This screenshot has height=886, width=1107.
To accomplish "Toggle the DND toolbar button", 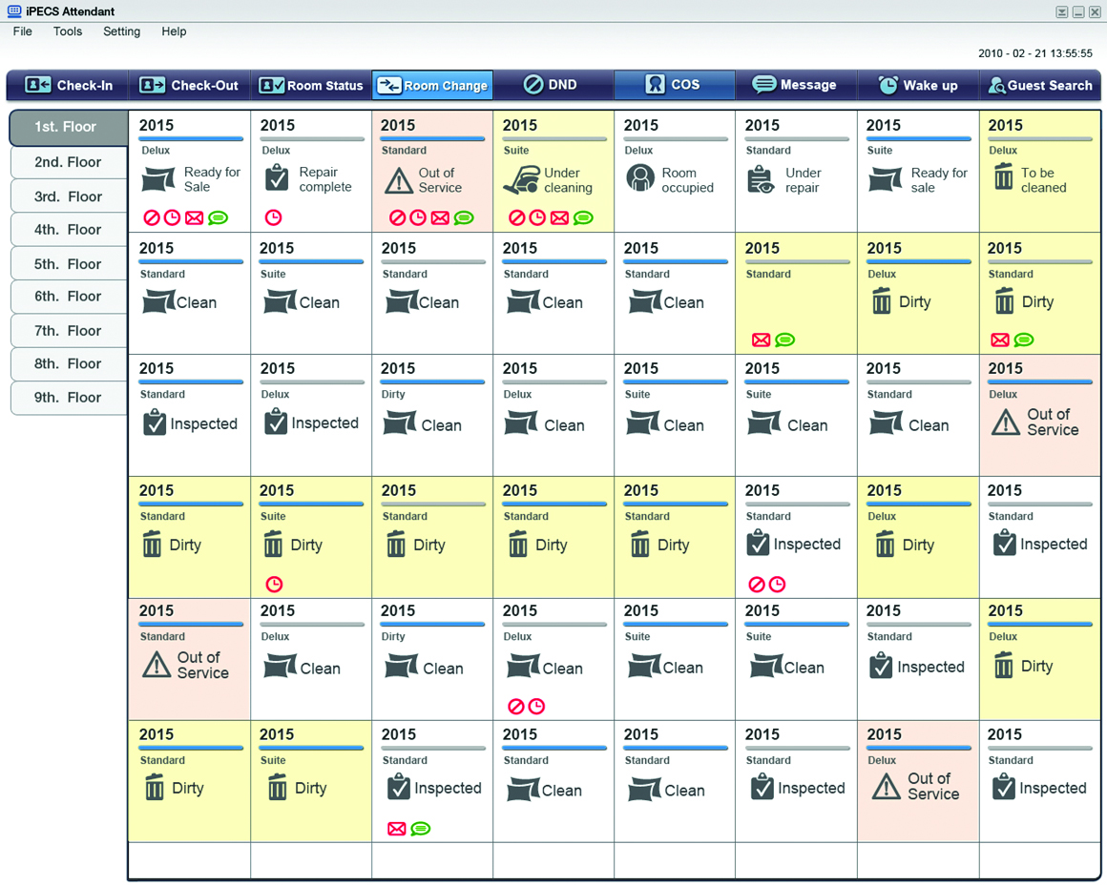I will point(551,85).
